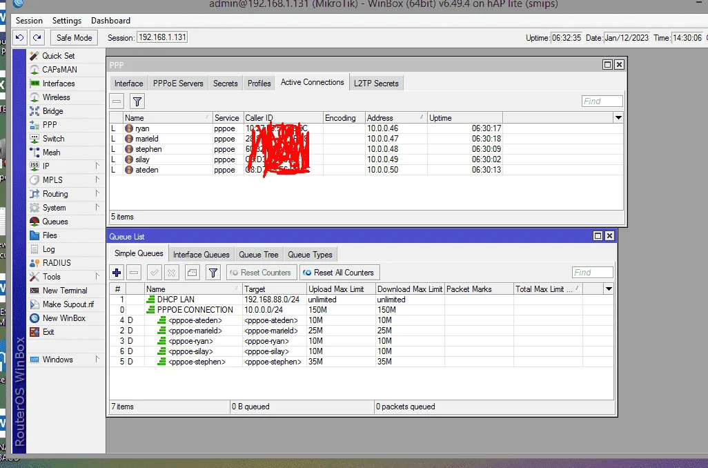
Task: Expand the Routing submenu
Action: [x=97, y=194]
